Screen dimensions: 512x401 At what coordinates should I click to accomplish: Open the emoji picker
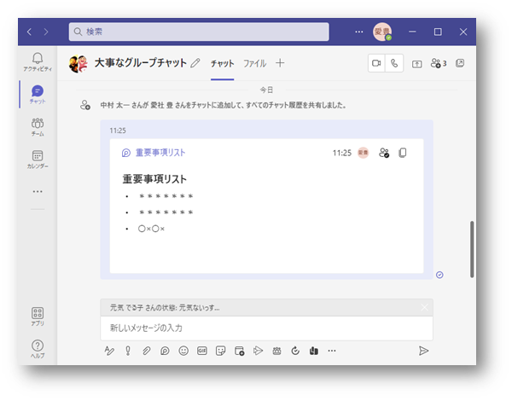[183, 351]
